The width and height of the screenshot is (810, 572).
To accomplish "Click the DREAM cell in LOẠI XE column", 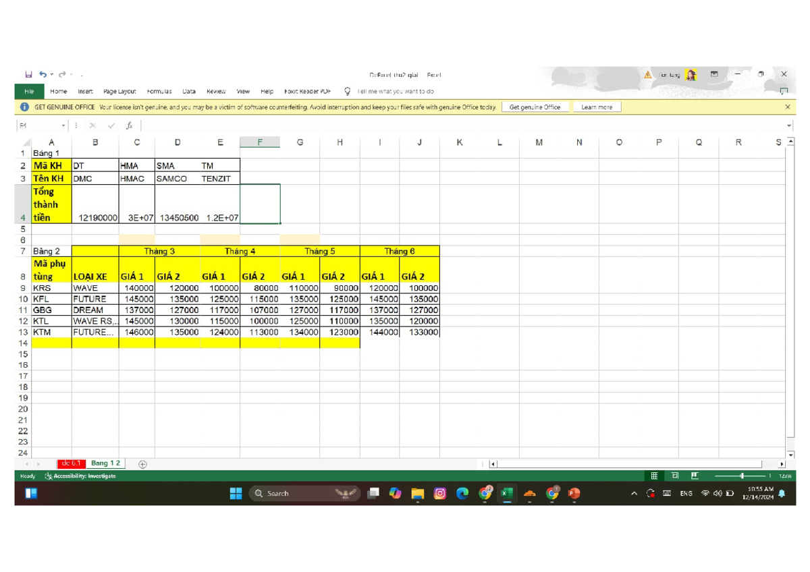I will [95, 310].
